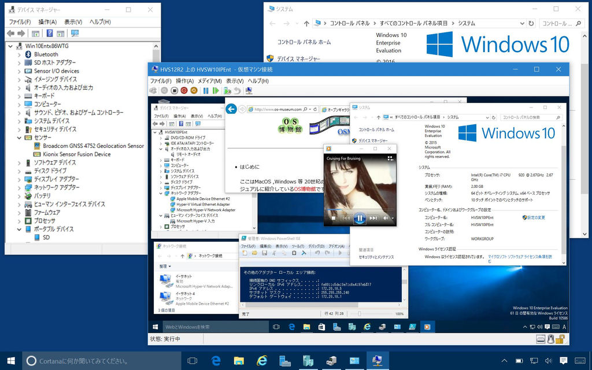Open the メディア(M) menu in VM connection window
This screenshot has height=370, width=592.
point(210,81)
